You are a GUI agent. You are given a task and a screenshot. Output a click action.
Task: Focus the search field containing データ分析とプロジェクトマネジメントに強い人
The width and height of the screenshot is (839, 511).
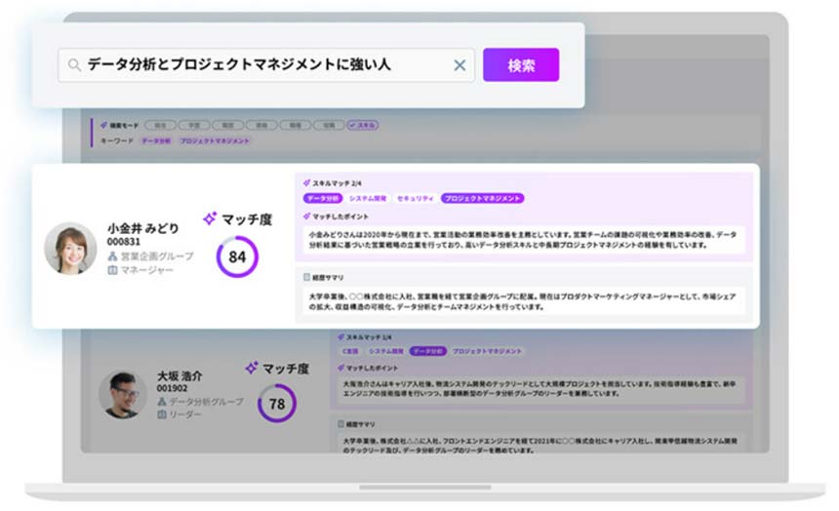click(266, 65)
